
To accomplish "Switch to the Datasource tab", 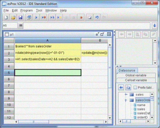I will click(127, 71).
